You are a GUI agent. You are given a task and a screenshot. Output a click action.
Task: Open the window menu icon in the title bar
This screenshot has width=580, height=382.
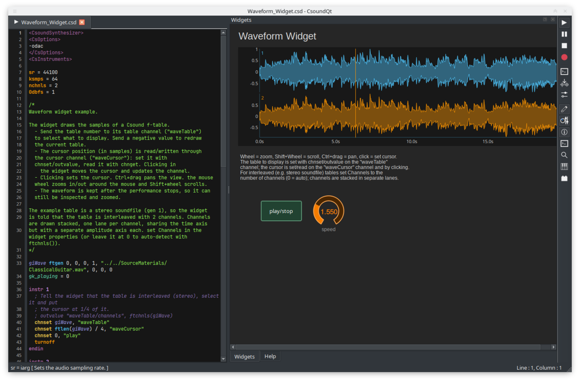tap(15, 11)
